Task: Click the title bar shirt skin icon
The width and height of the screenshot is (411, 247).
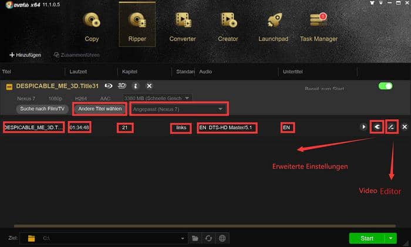Action: click(x=372, y=3)
